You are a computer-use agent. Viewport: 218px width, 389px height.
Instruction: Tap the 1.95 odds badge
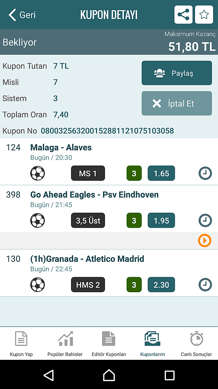coord(161,220)
